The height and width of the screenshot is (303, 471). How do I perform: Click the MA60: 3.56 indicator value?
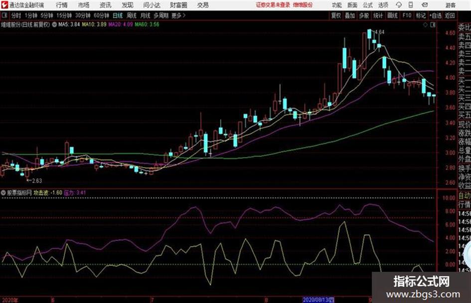click(x=147, y=24)
